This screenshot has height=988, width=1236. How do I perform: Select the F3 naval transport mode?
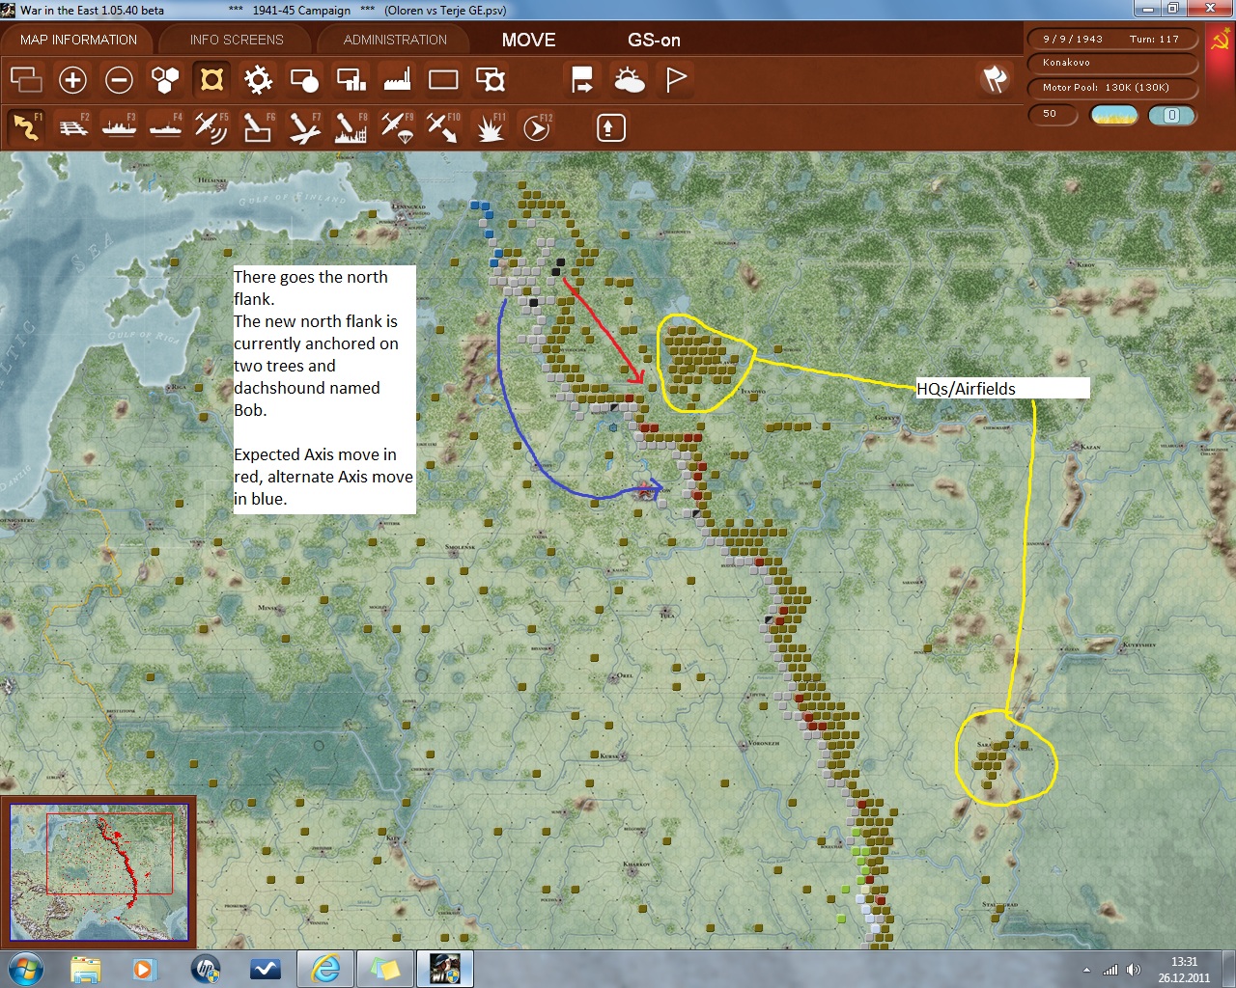[x=119, y=126]
